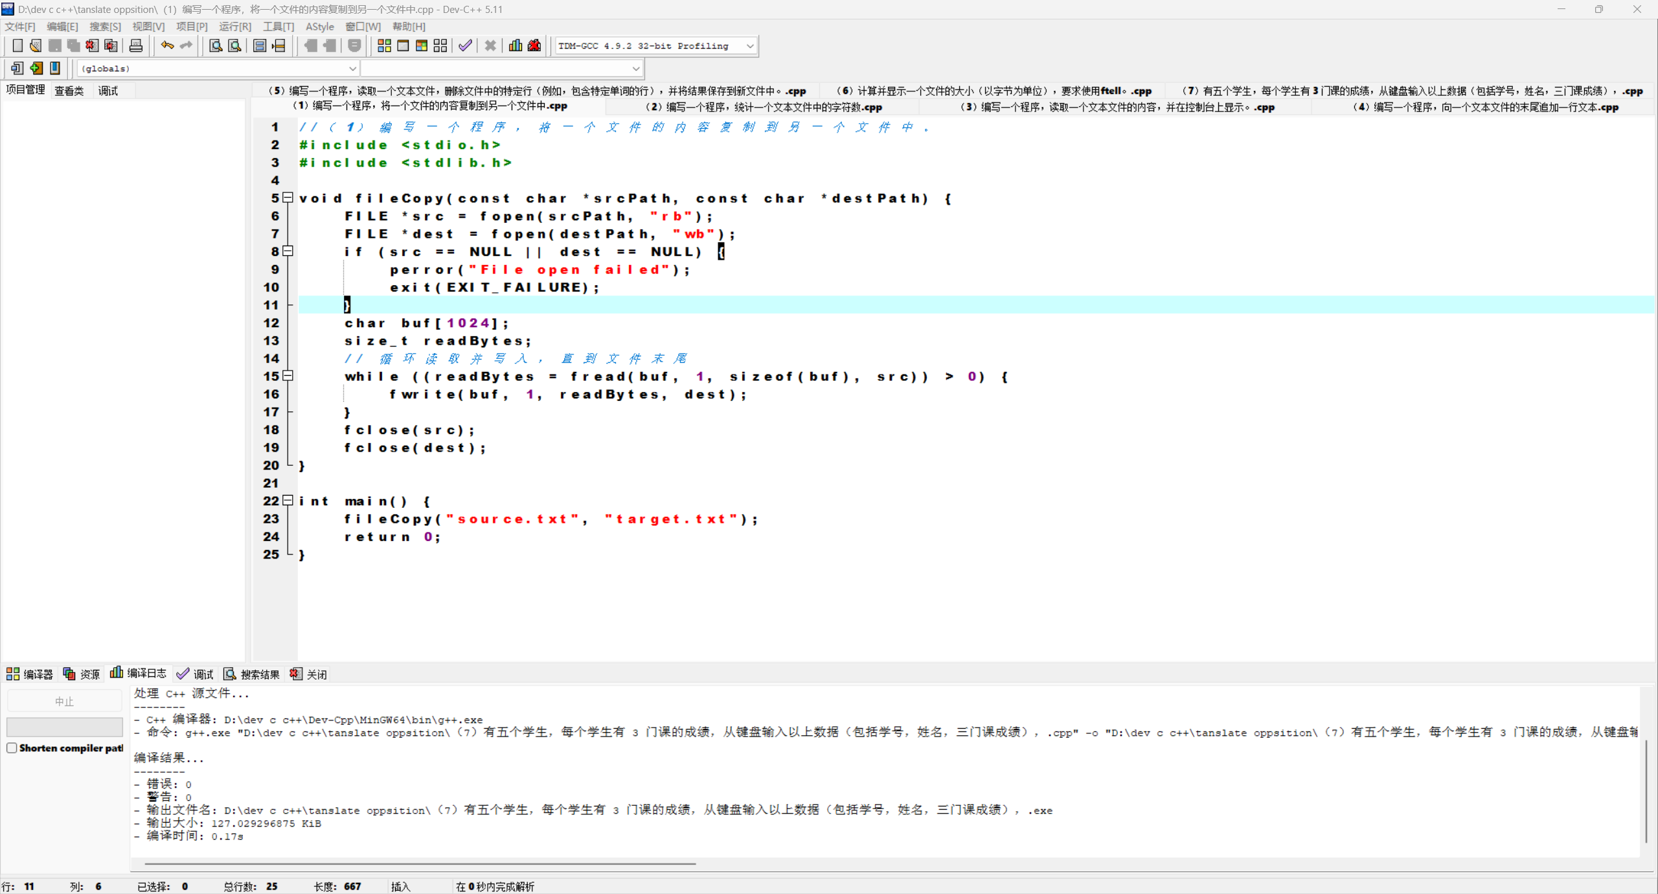Collapse the while loop fold on line 15
The image size is (1658, 894).
(x=288, y=376)
